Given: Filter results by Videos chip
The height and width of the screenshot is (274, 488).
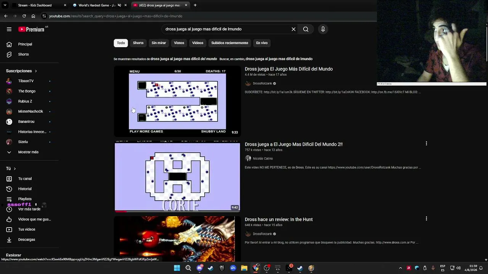Looking at the screenshot, I should click(x=197, y=43).
